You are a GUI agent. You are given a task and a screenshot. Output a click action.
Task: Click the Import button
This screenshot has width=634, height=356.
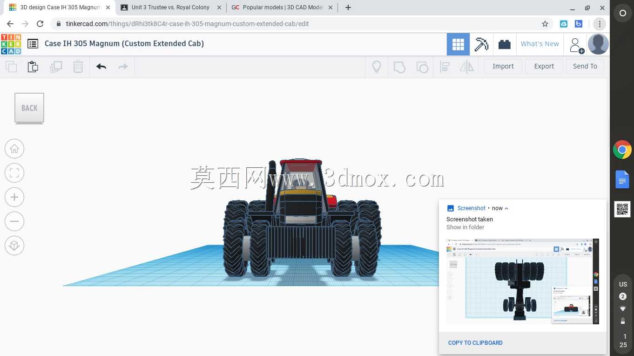[x=503, y=67]
